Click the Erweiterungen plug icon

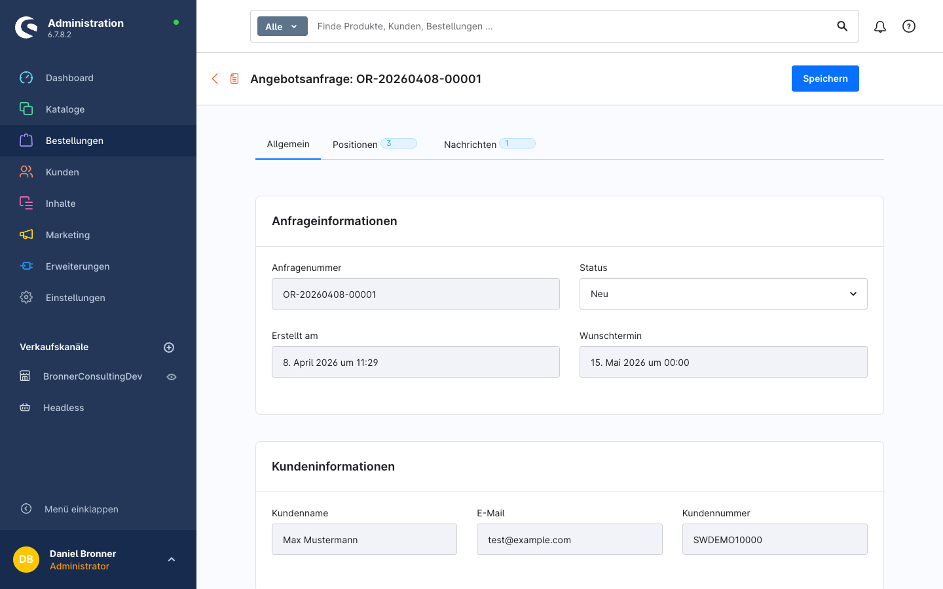pos(26,266)
